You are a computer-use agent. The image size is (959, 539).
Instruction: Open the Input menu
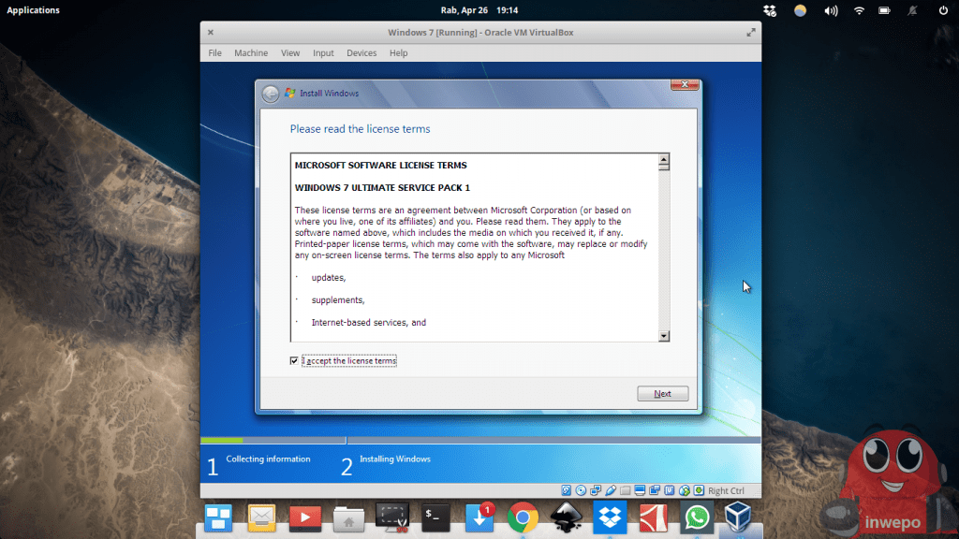[x=323, y=53]
